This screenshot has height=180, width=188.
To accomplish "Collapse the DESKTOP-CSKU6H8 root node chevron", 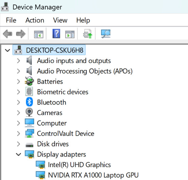I will coord(7,50).
